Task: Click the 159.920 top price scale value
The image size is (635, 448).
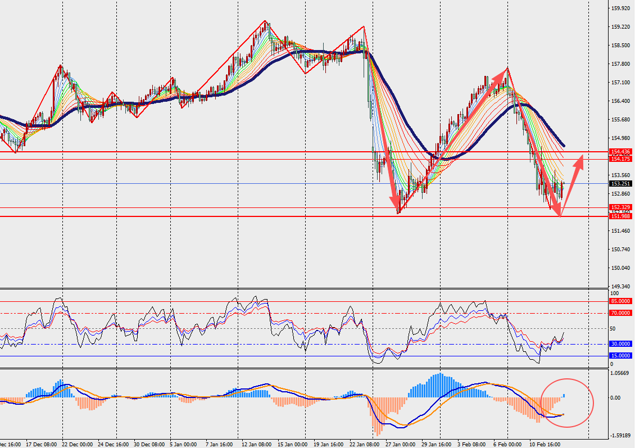Action: tap(620, 8)
